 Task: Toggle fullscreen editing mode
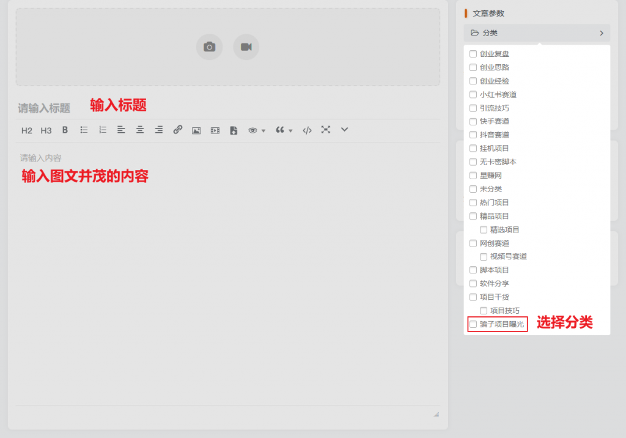[x=326, y=130]
